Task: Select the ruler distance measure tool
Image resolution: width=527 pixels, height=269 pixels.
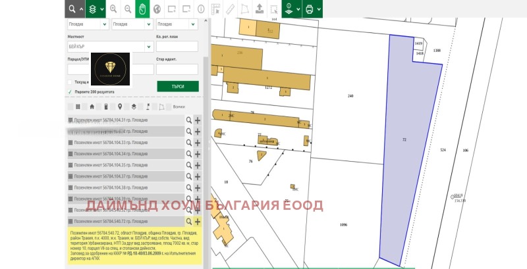Action: coord(230,9)
